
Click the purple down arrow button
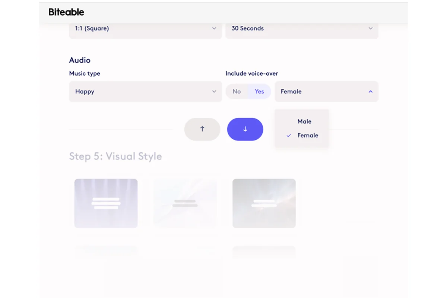click(x=245, y=129)
